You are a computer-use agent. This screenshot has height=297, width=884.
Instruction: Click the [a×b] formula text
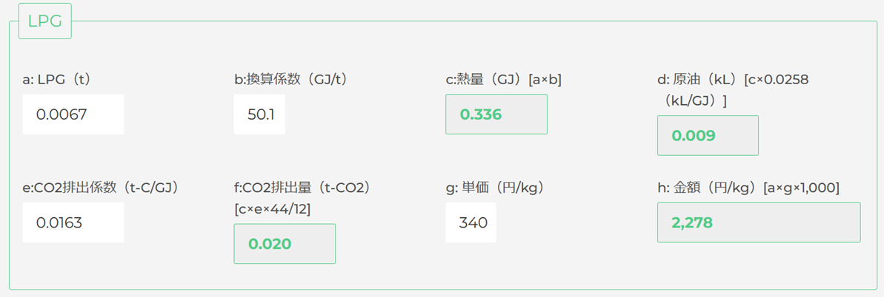coord(545,80)
